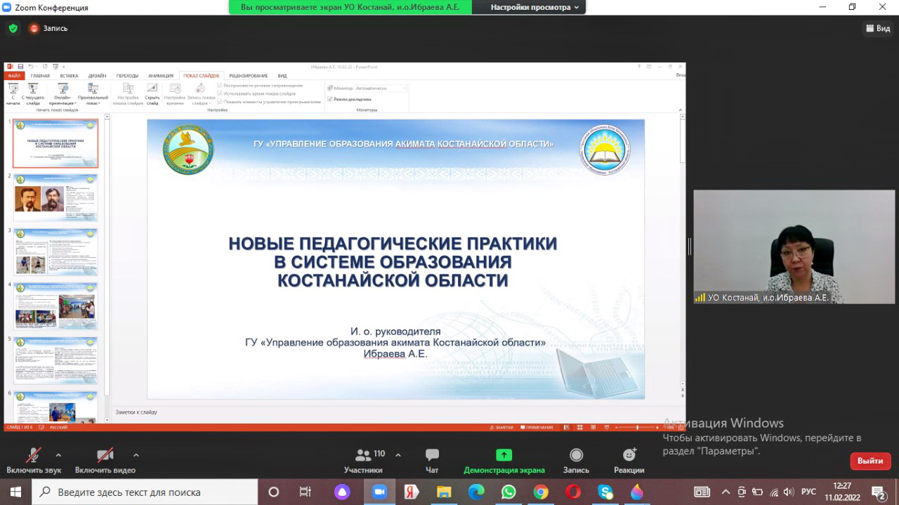Click the undo arrow in PowerPoint title bar

(x=31, y=67)
